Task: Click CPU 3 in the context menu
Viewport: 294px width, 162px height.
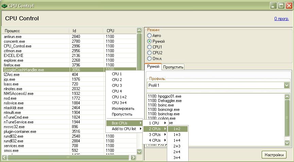Action: [117, 85]
